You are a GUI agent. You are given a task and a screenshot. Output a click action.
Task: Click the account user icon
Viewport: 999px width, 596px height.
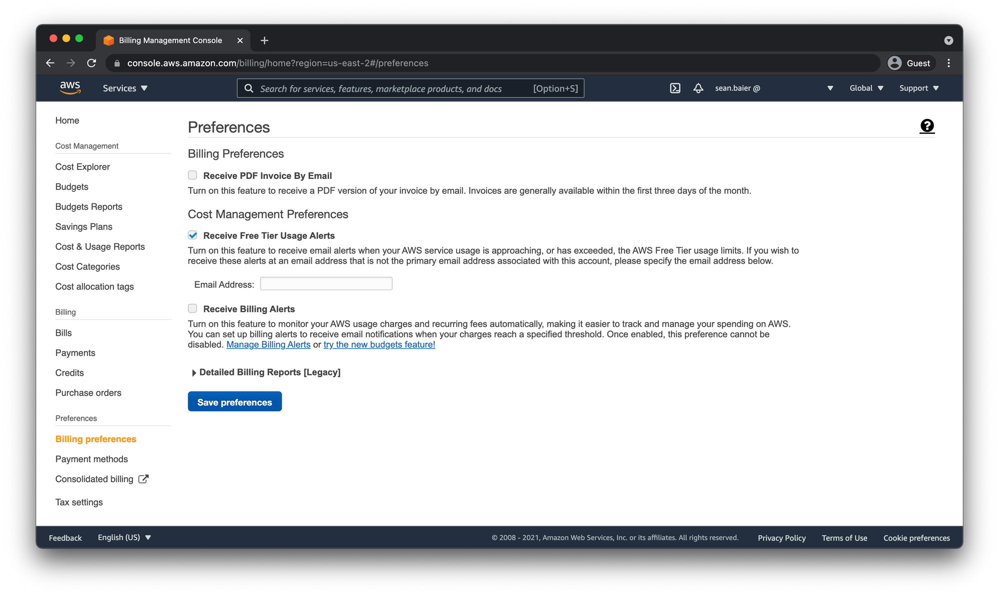pos(895,63)
